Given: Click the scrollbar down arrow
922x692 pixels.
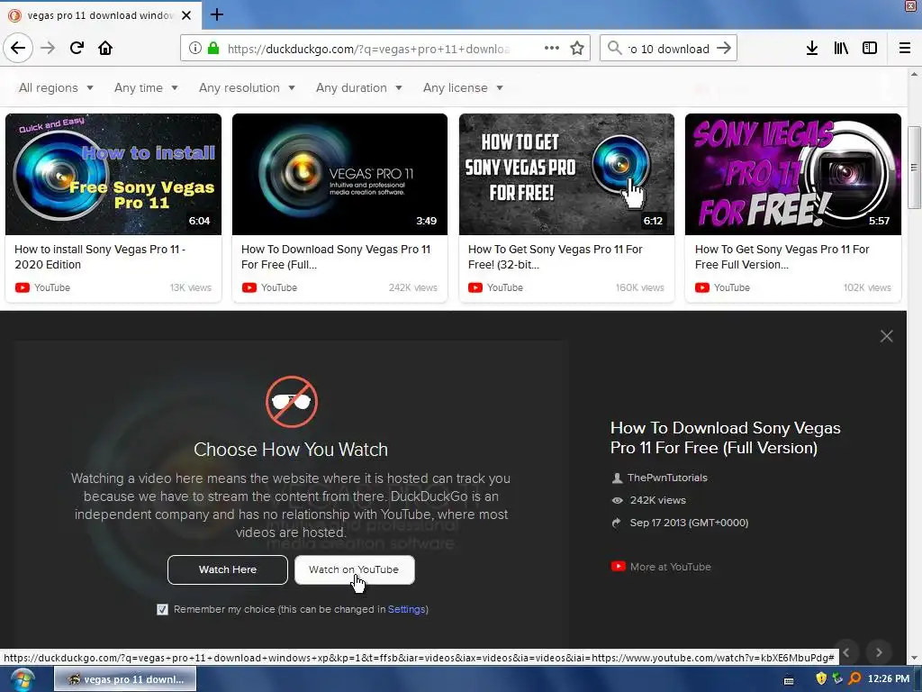Looking at the screenshot, I should coord(914,659).
